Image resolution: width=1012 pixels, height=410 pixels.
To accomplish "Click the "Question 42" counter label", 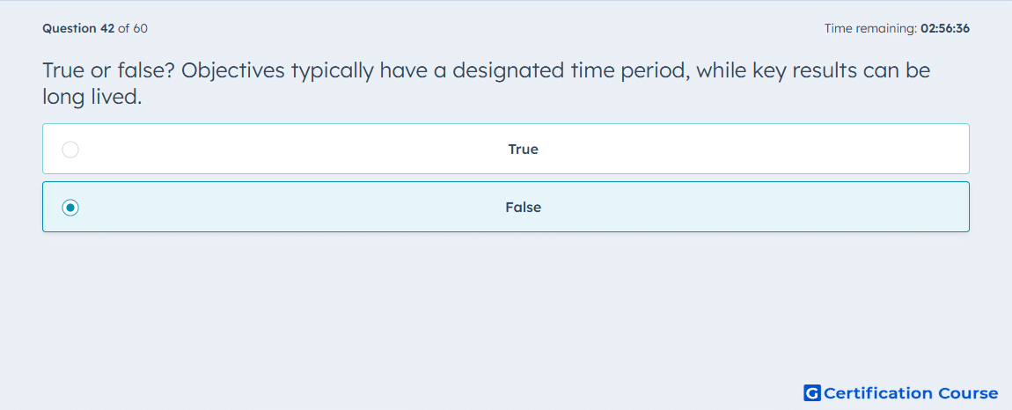I will click(78, 28).
